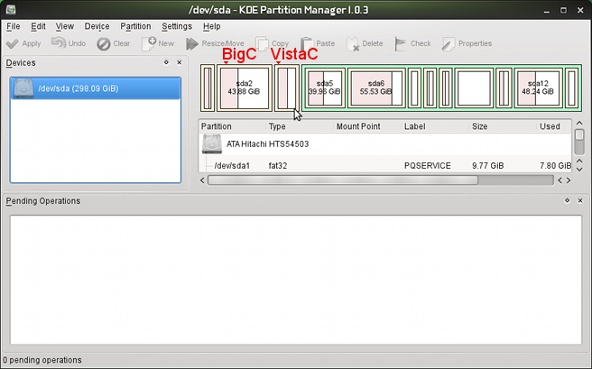The image size is (592, 369).
Task: Click the Delete partition icon
Action: [x=352, y=43]
